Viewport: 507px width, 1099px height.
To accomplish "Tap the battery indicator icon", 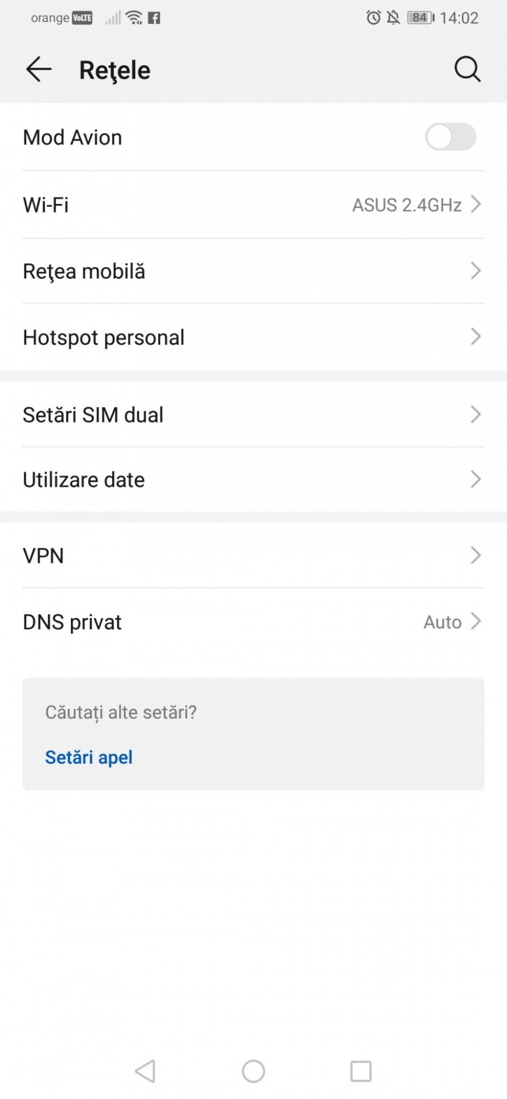I will click(x=421, y=18).
